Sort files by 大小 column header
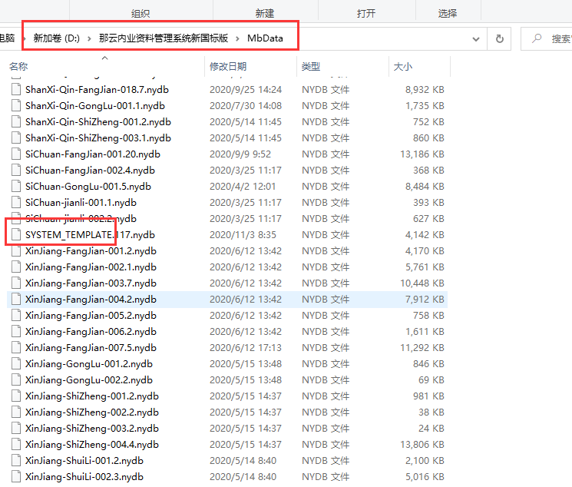 point(403,67)
